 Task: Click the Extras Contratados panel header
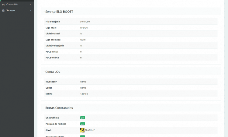[x=131, y=108]
